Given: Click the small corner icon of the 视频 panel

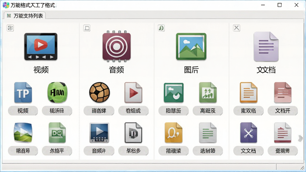Looking at the screenshot, I should pyautogui.click(x=10, y=28).
